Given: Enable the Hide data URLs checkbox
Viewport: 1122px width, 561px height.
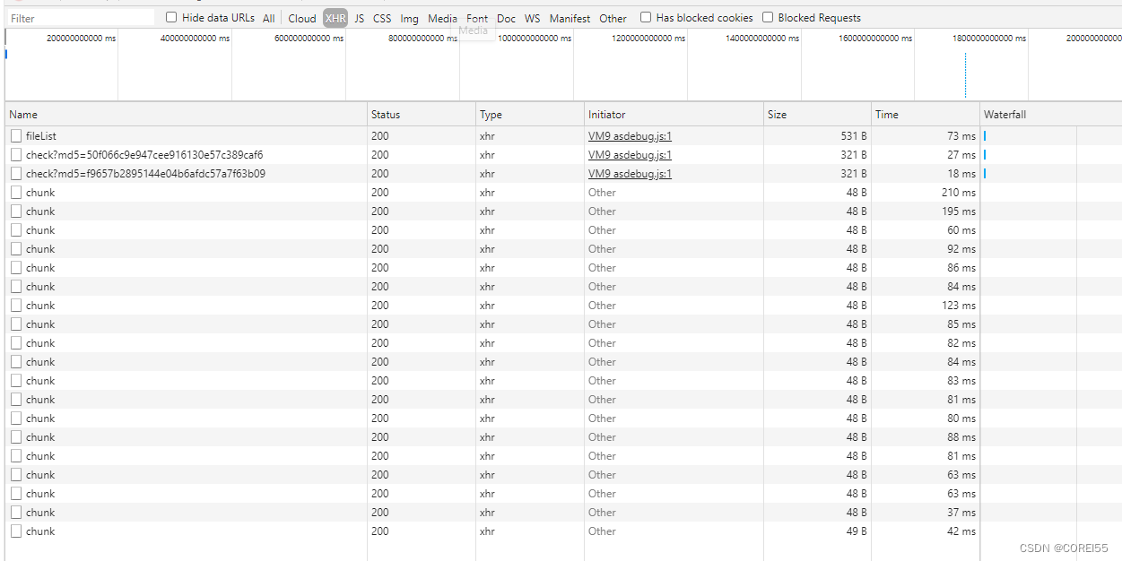Looking at the screenshot, I should coord(171,17).
